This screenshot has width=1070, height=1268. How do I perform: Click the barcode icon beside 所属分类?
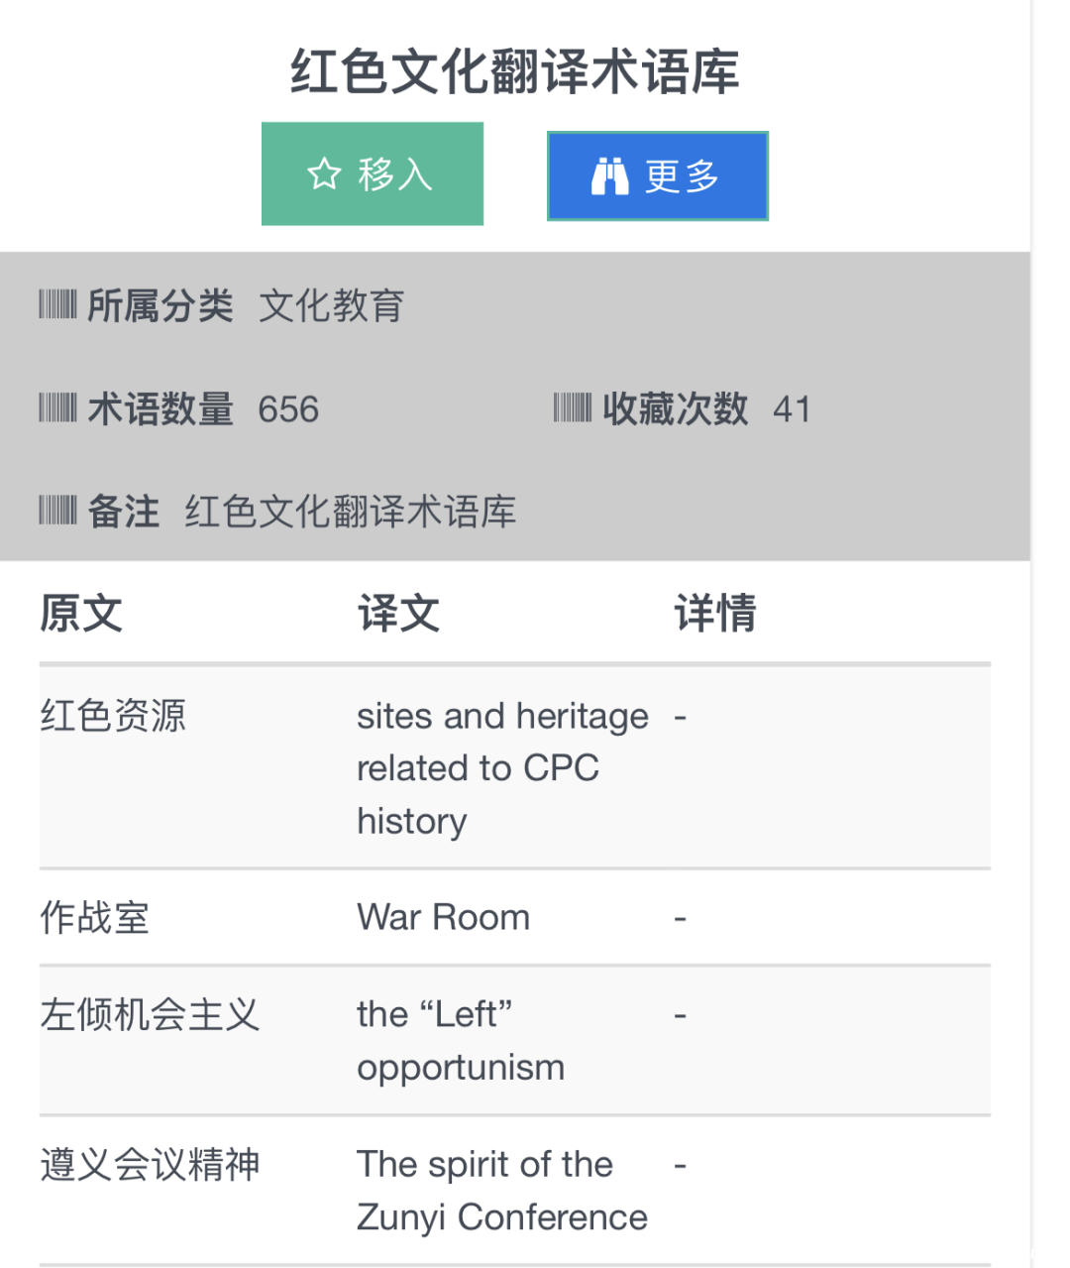(x=57, y=304)
